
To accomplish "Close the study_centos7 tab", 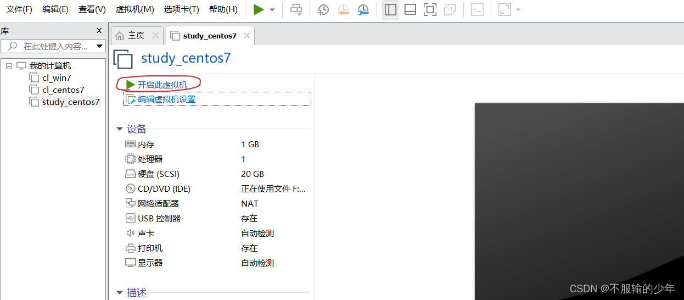I will click(x=246, y=36).
